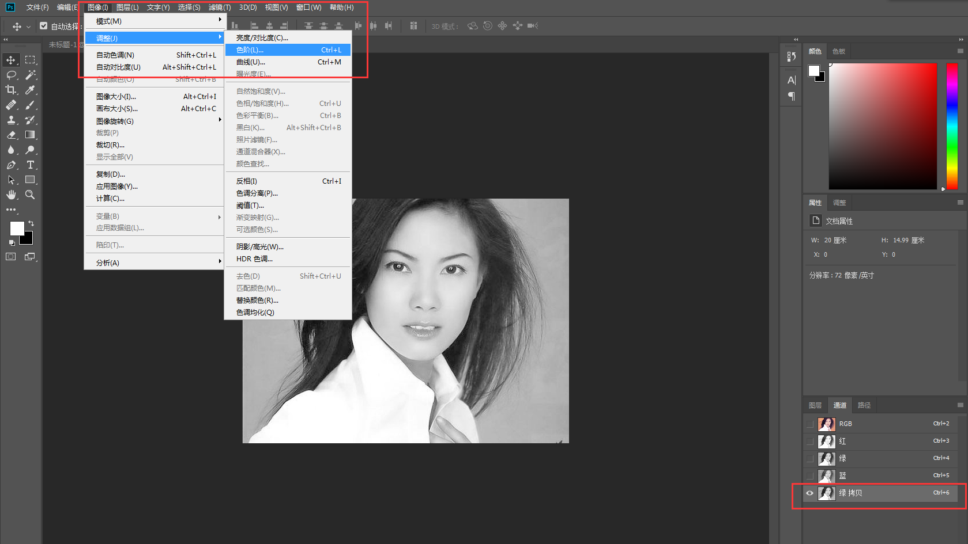Hide the 绿 拷贝 channel eye icon

tap(810, 493)
